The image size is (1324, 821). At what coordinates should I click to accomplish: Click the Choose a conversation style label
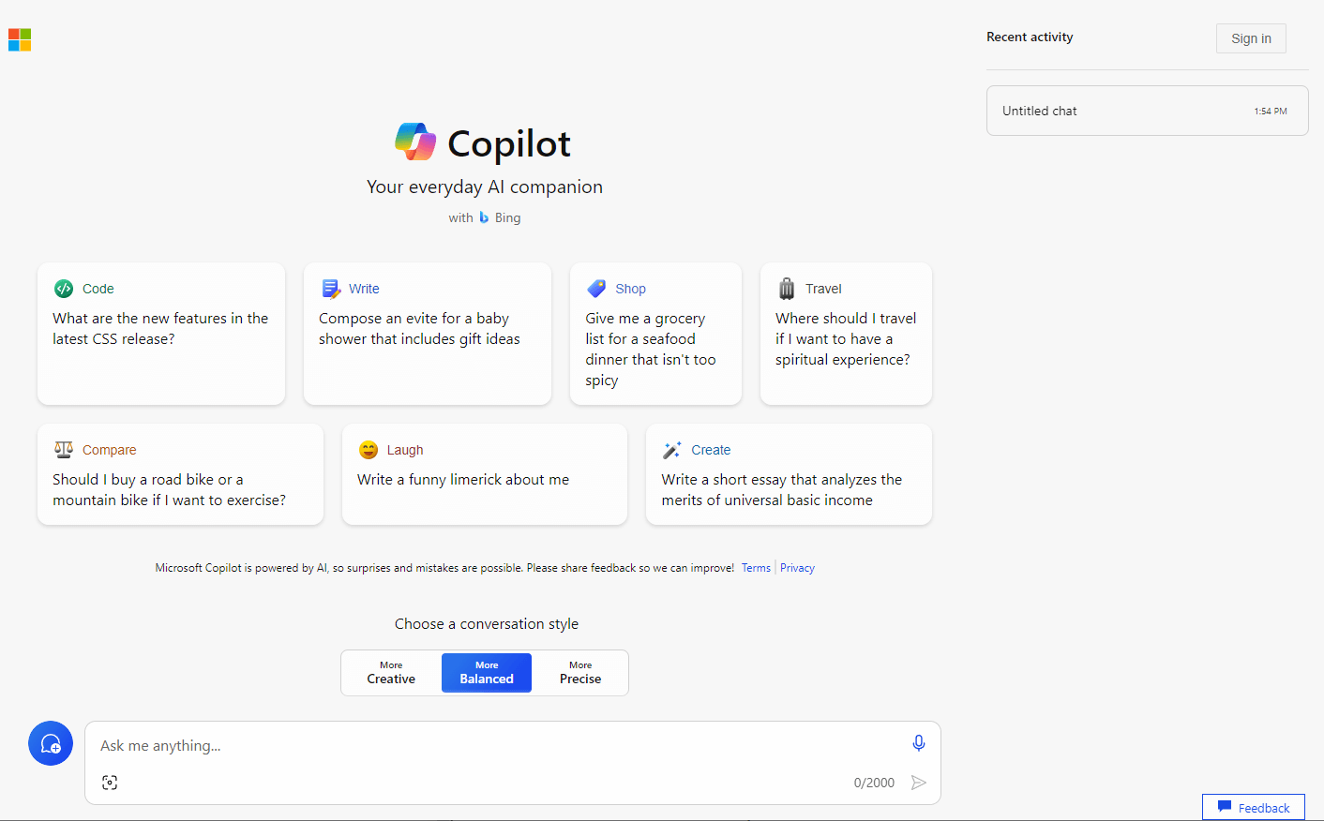click(487, 624)
